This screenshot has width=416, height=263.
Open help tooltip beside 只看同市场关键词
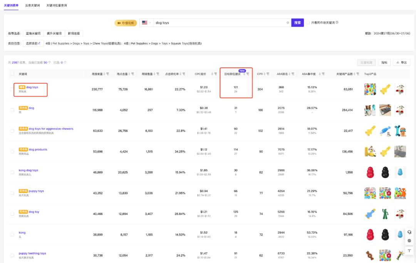click(x=337, y=23)
